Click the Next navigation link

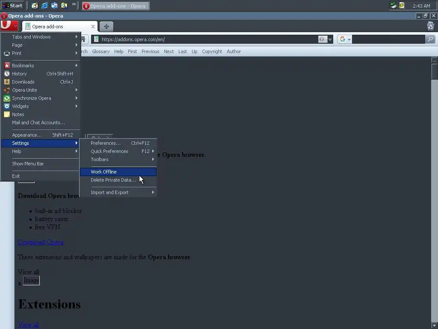pyautogui.click(x=169, y=51)
